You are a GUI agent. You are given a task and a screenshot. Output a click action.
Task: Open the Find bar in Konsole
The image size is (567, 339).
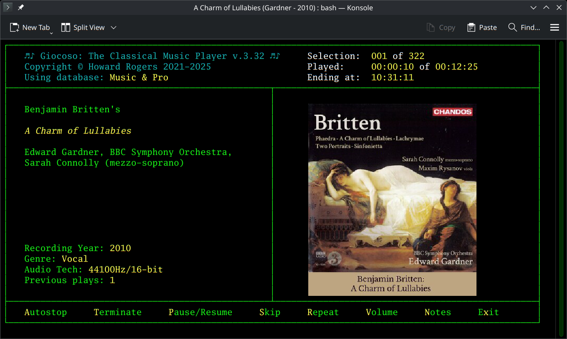[x=524, y=27]
